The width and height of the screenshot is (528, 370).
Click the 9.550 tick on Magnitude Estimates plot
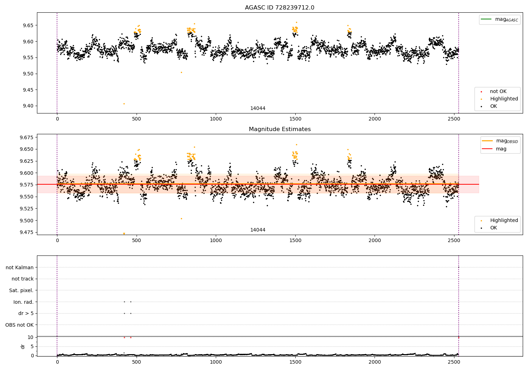tap(27, 197)
